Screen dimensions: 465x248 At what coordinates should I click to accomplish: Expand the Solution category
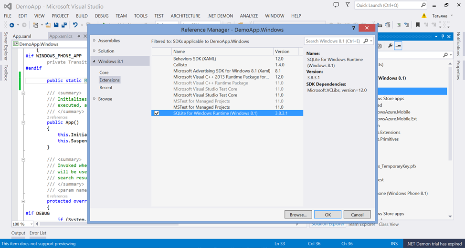point(95,51)
